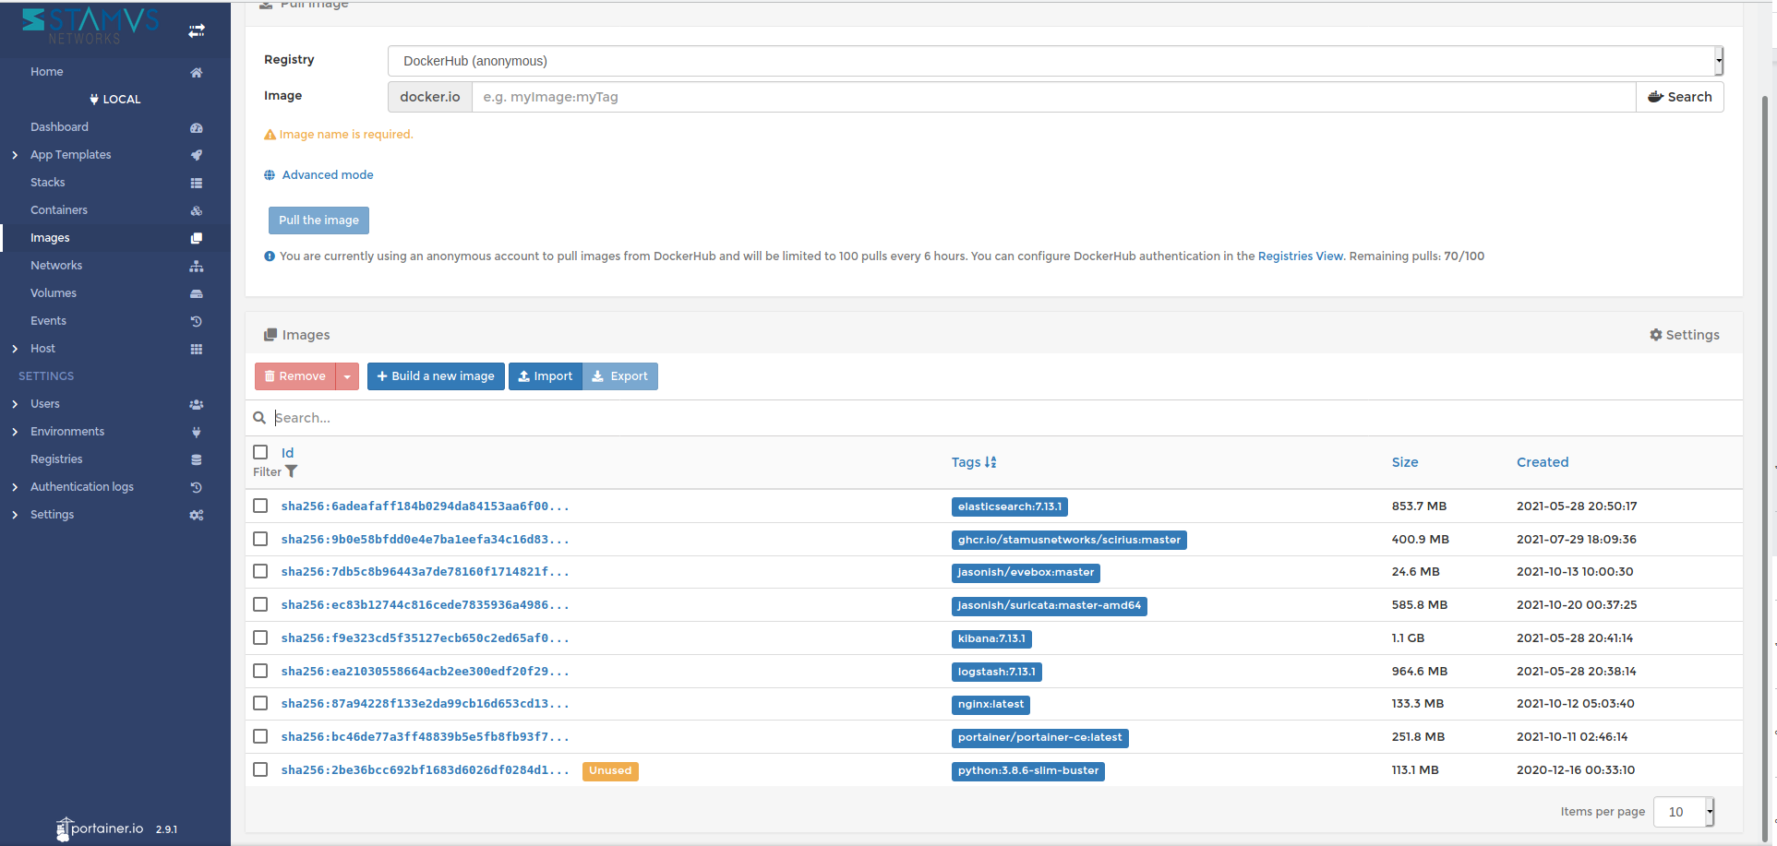Expand the Users sidebar section
The height and width of the screenshot is (846, 1777).
(x=15, y=404)
